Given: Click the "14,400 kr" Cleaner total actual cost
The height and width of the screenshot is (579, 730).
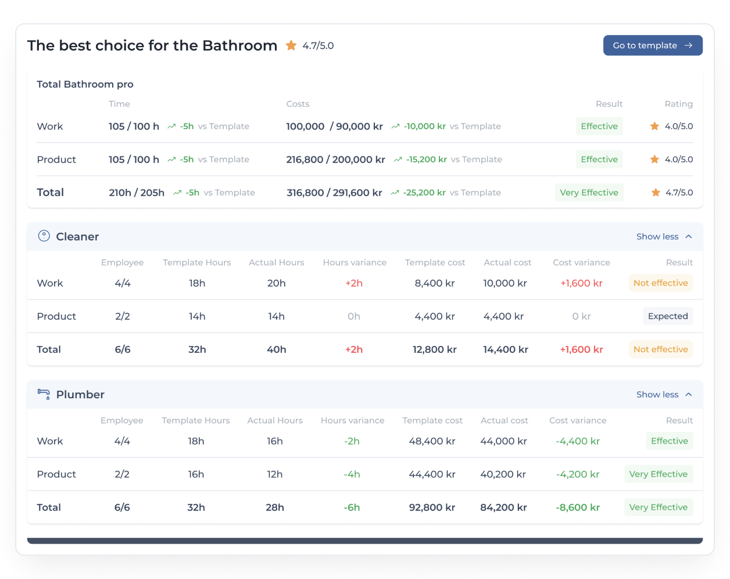Looking at the screenshot, I should [506, 349].
